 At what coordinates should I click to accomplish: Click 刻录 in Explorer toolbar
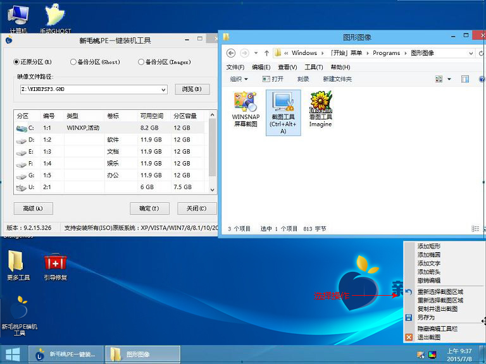303,79
